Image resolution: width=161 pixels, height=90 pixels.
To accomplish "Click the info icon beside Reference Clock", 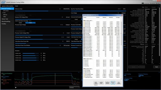I will 60,9.
